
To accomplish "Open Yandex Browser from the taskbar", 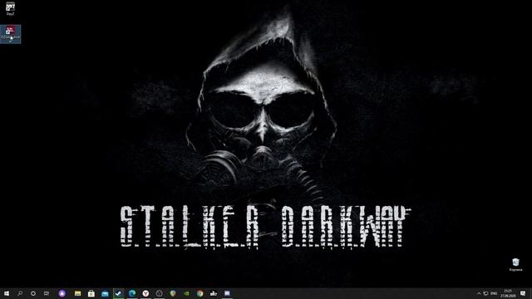I will 145,293.
